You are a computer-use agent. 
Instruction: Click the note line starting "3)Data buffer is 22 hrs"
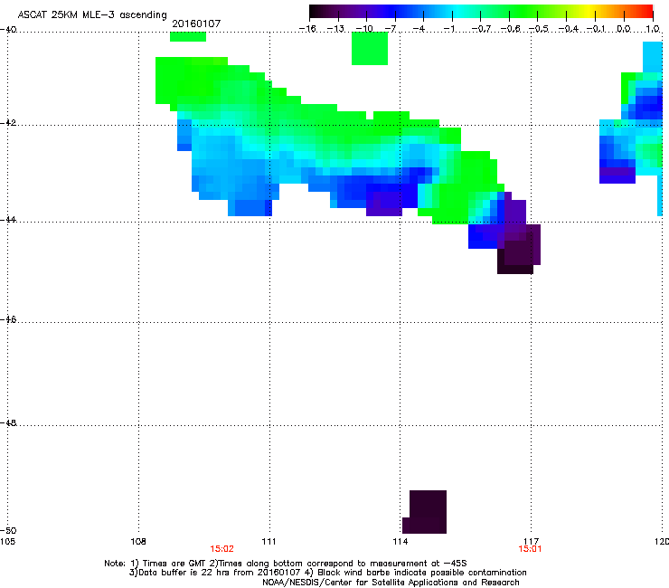[x=327, y=573]
